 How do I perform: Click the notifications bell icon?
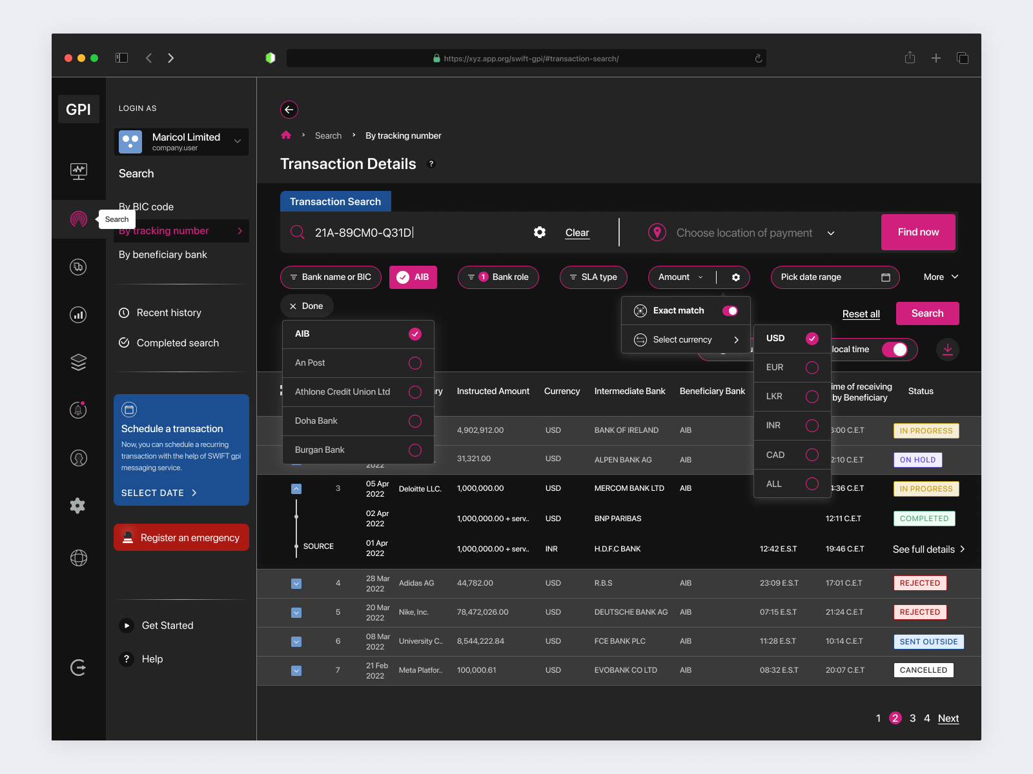(78, 410)
